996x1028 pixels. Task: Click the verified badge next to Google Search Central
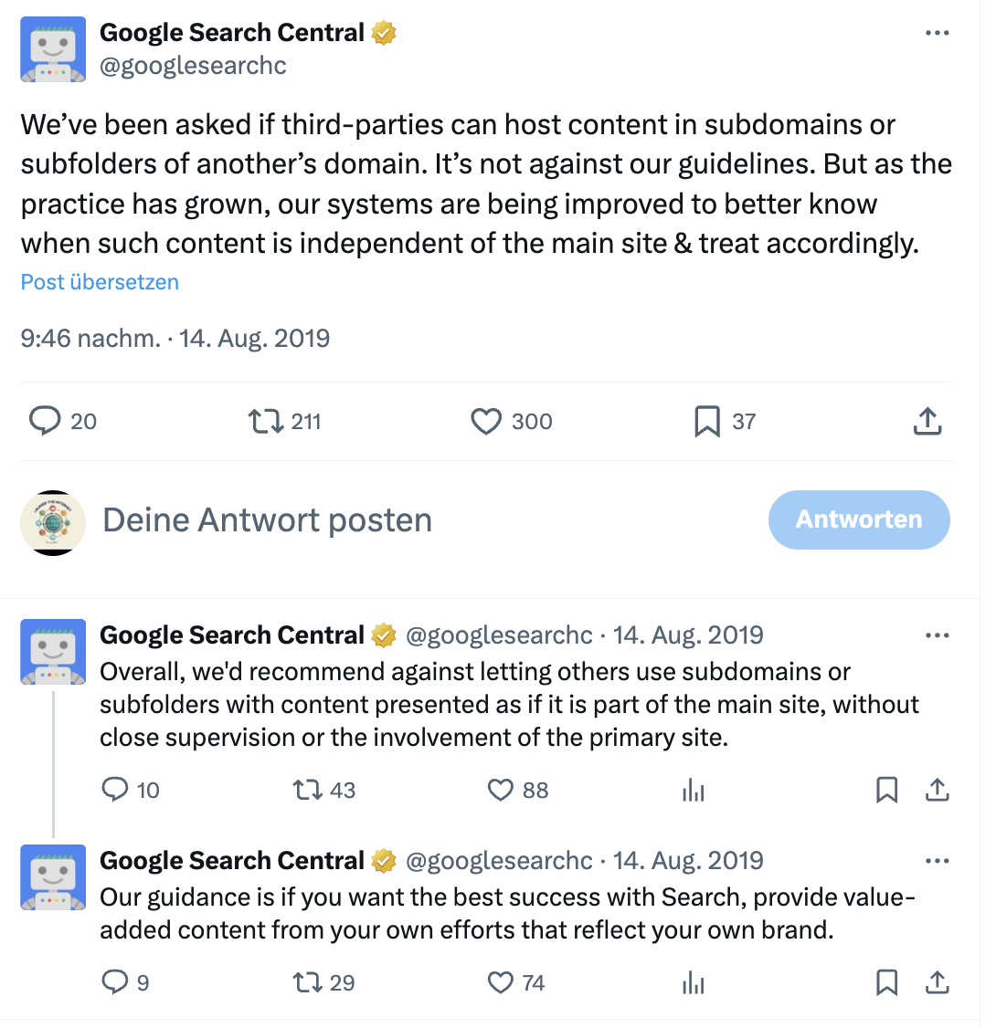point(383,32)
